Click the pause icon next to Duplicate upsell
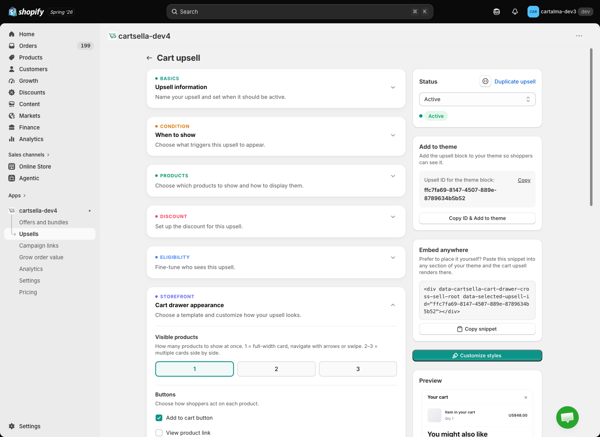This screenshot has width=600, height=437. pyautogui.click(x=485, y=82)
